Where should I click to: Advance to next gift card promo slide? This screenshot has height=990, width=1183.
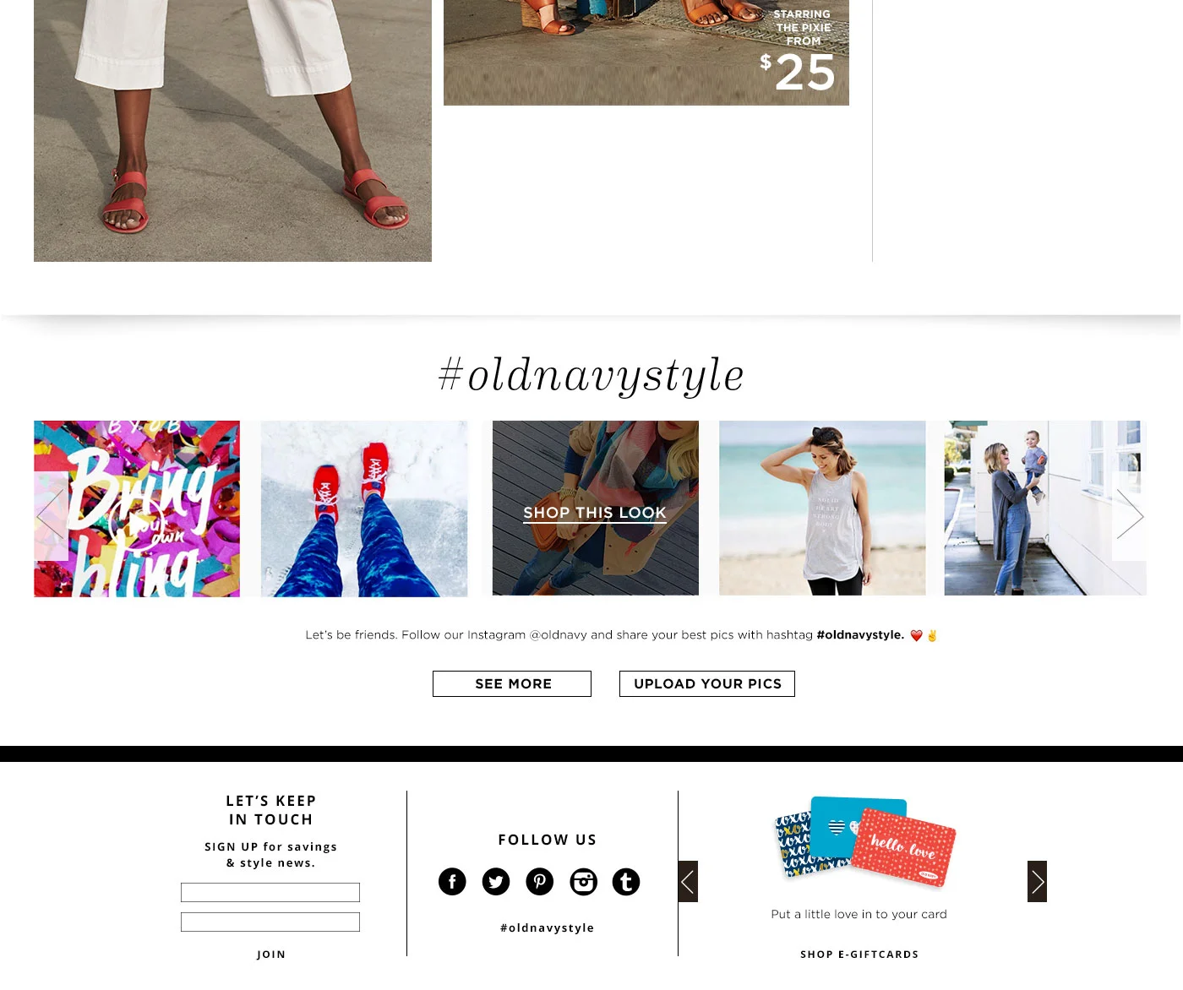(1037, 882)
